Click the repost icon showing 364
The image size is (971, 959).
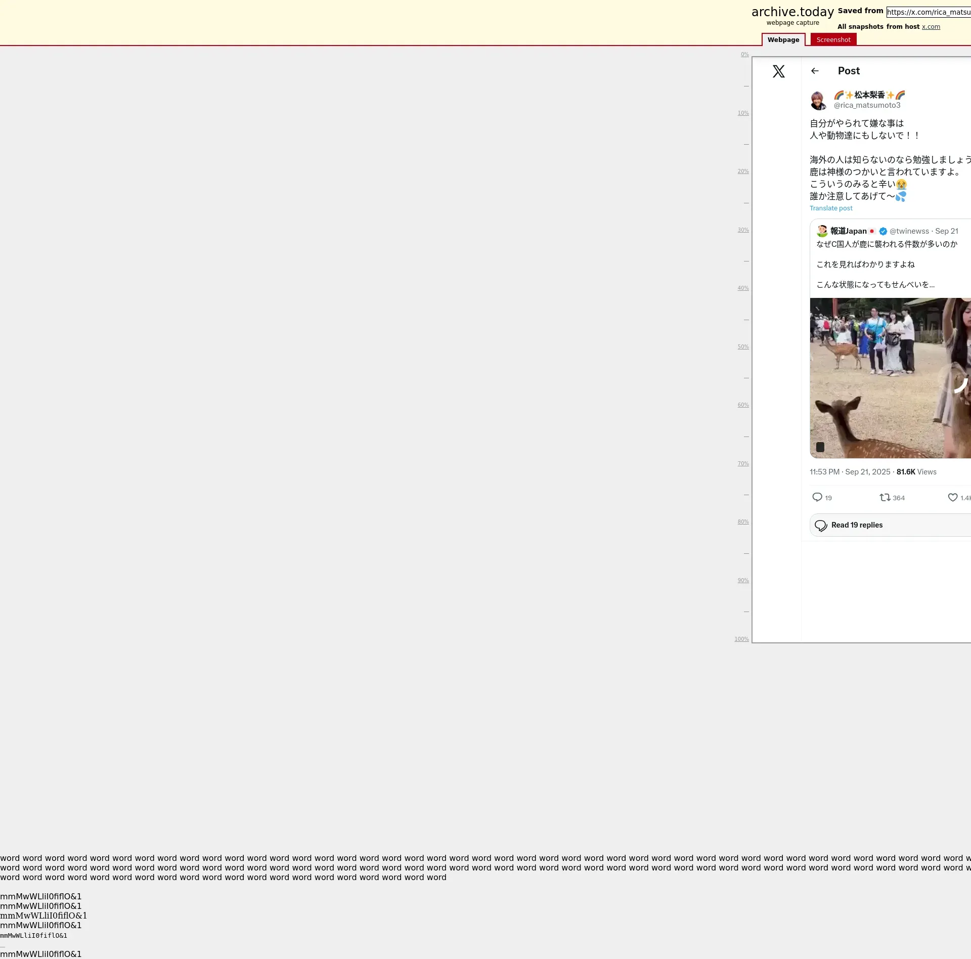click(x=885, y=497)
